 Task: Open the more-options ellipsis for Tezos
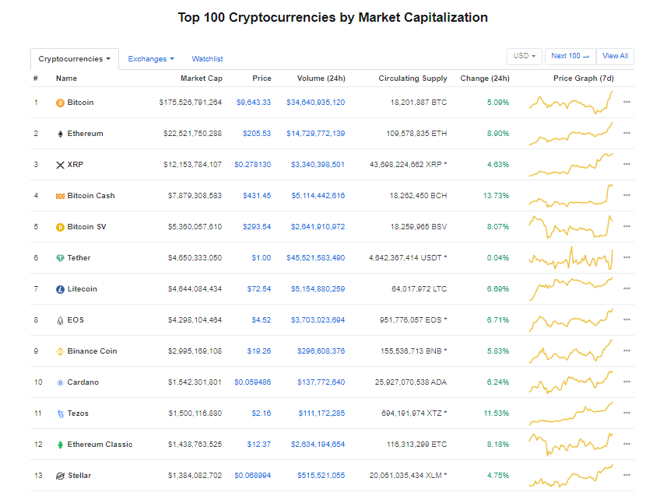[627, 413]
